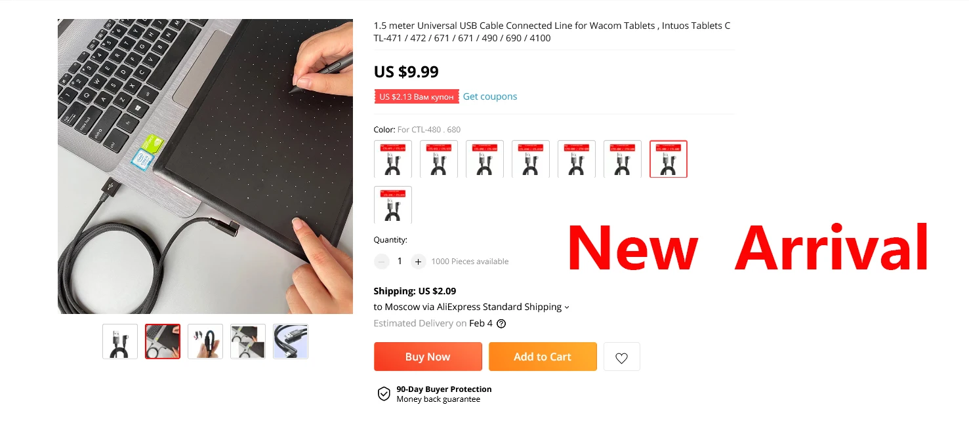Pick the lone variant on the second row
This screenshot has width=969, height=430.
click(x=393, y=205)
